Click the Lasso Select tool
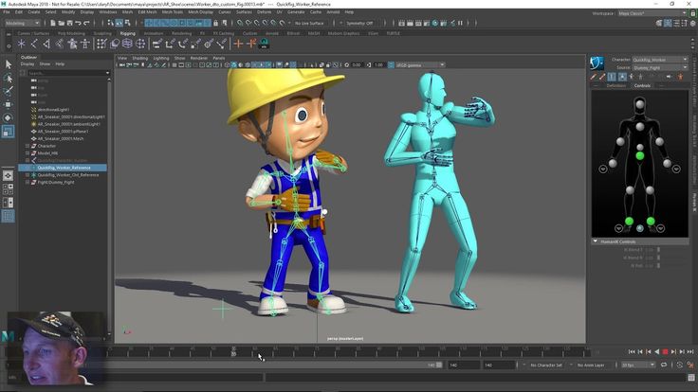The width and height of the screenshot is (698, 392). pyautogui.click(x=9, y=78)
